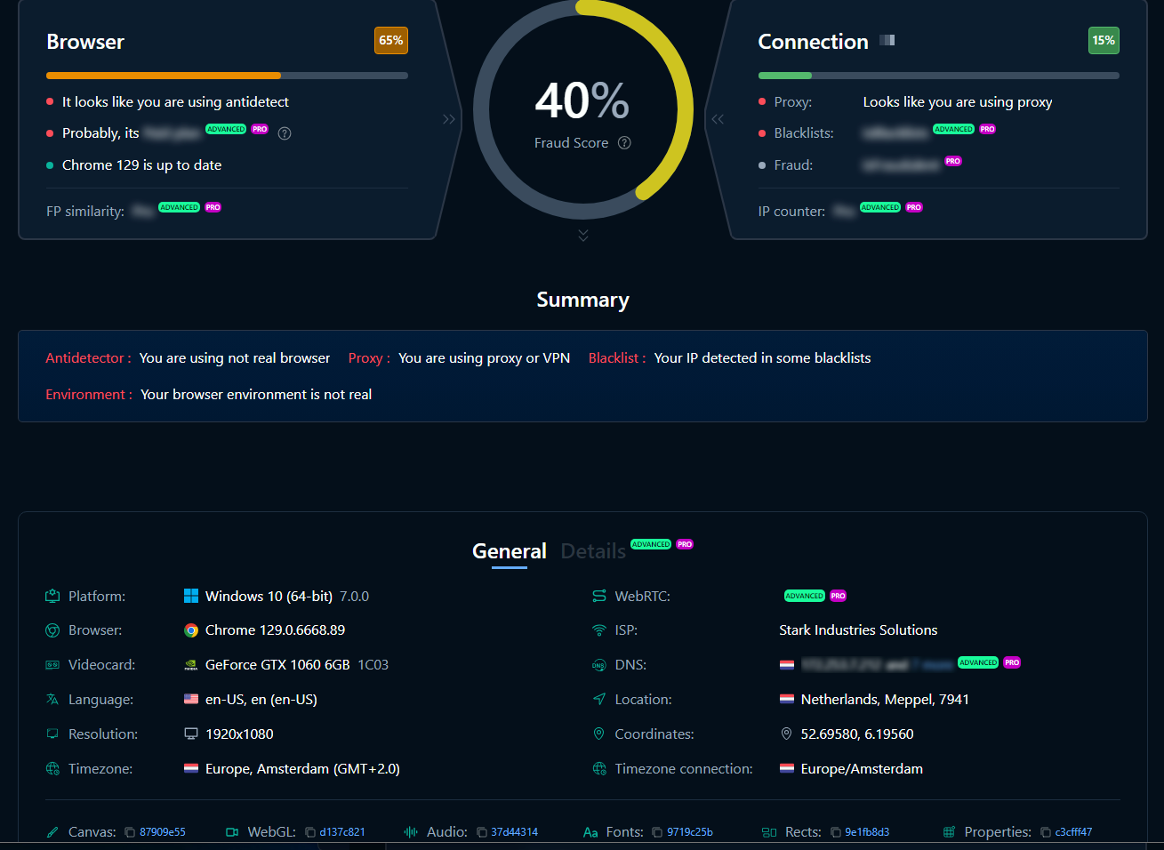
Task: Click the Summary 'Antidetector :' label
Action: pyautogui.click(x=88, y=358)
